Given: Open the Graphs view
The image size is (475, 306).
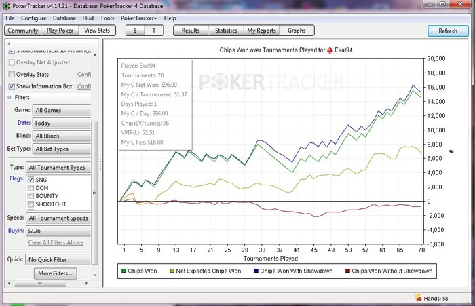Looking at the screenshot, I should pyautogui.click(x=297, y=31).
